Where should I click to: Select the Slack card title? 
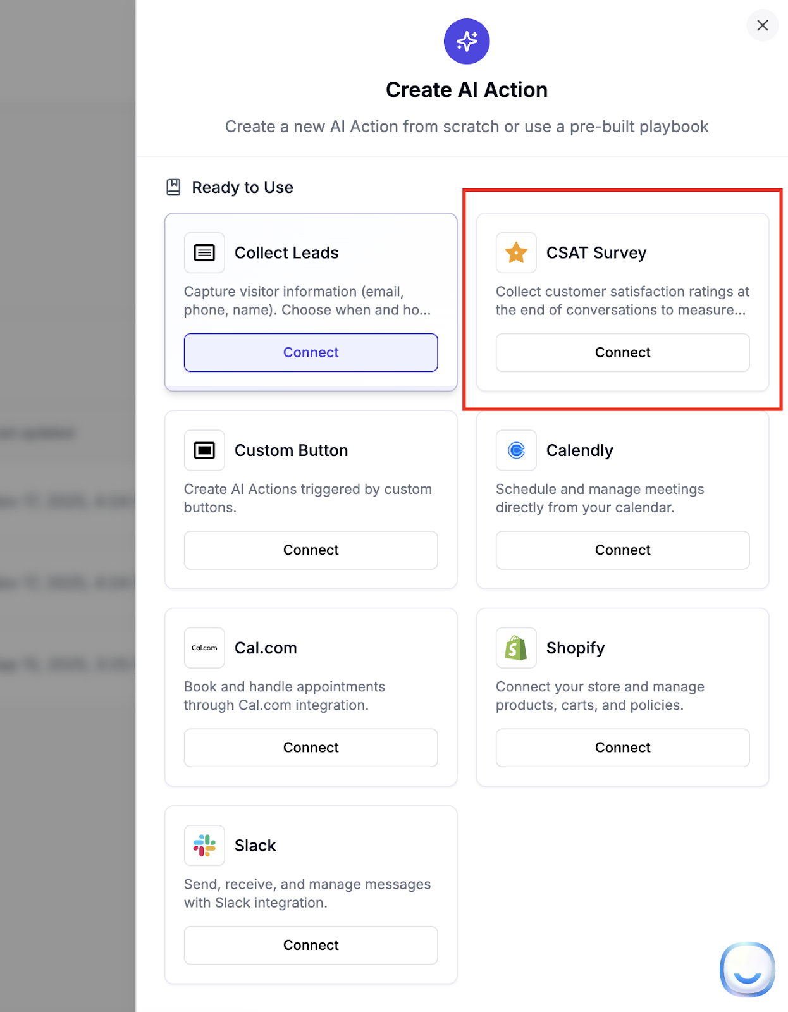pos(255,846)
